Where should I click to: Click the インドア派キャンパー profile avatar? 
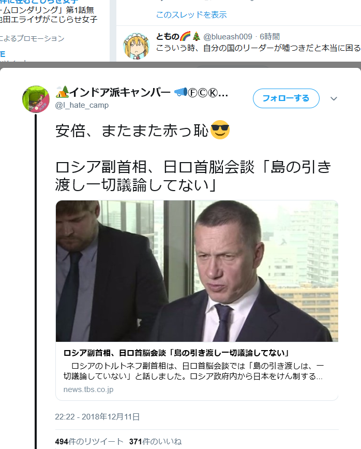[36, 99]
